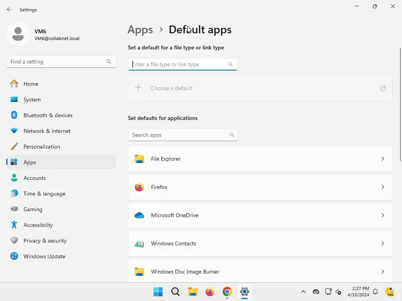Image resolution: width=402 pixels, height=301 pixels.
Task: Click the Settings gear in taskbar
Action: (244, 292)
